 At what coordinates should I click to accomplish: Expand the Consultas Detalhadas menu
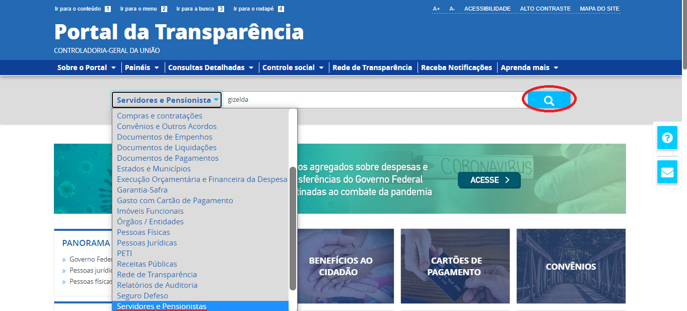pos(211,68)
